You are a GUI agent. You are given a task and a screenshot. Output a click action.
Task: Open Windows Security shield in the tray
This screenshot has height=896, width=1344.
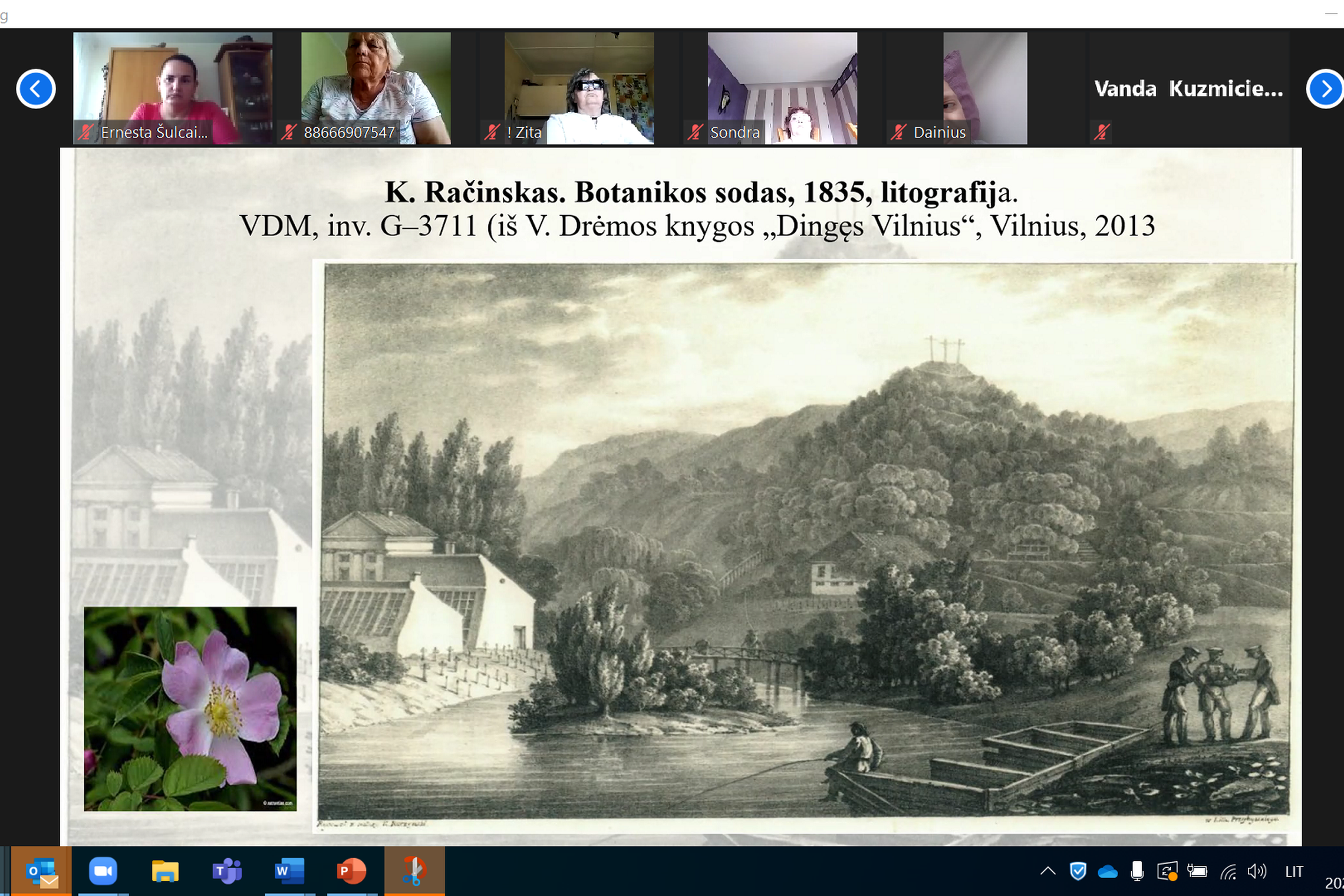click(1078, 871)
